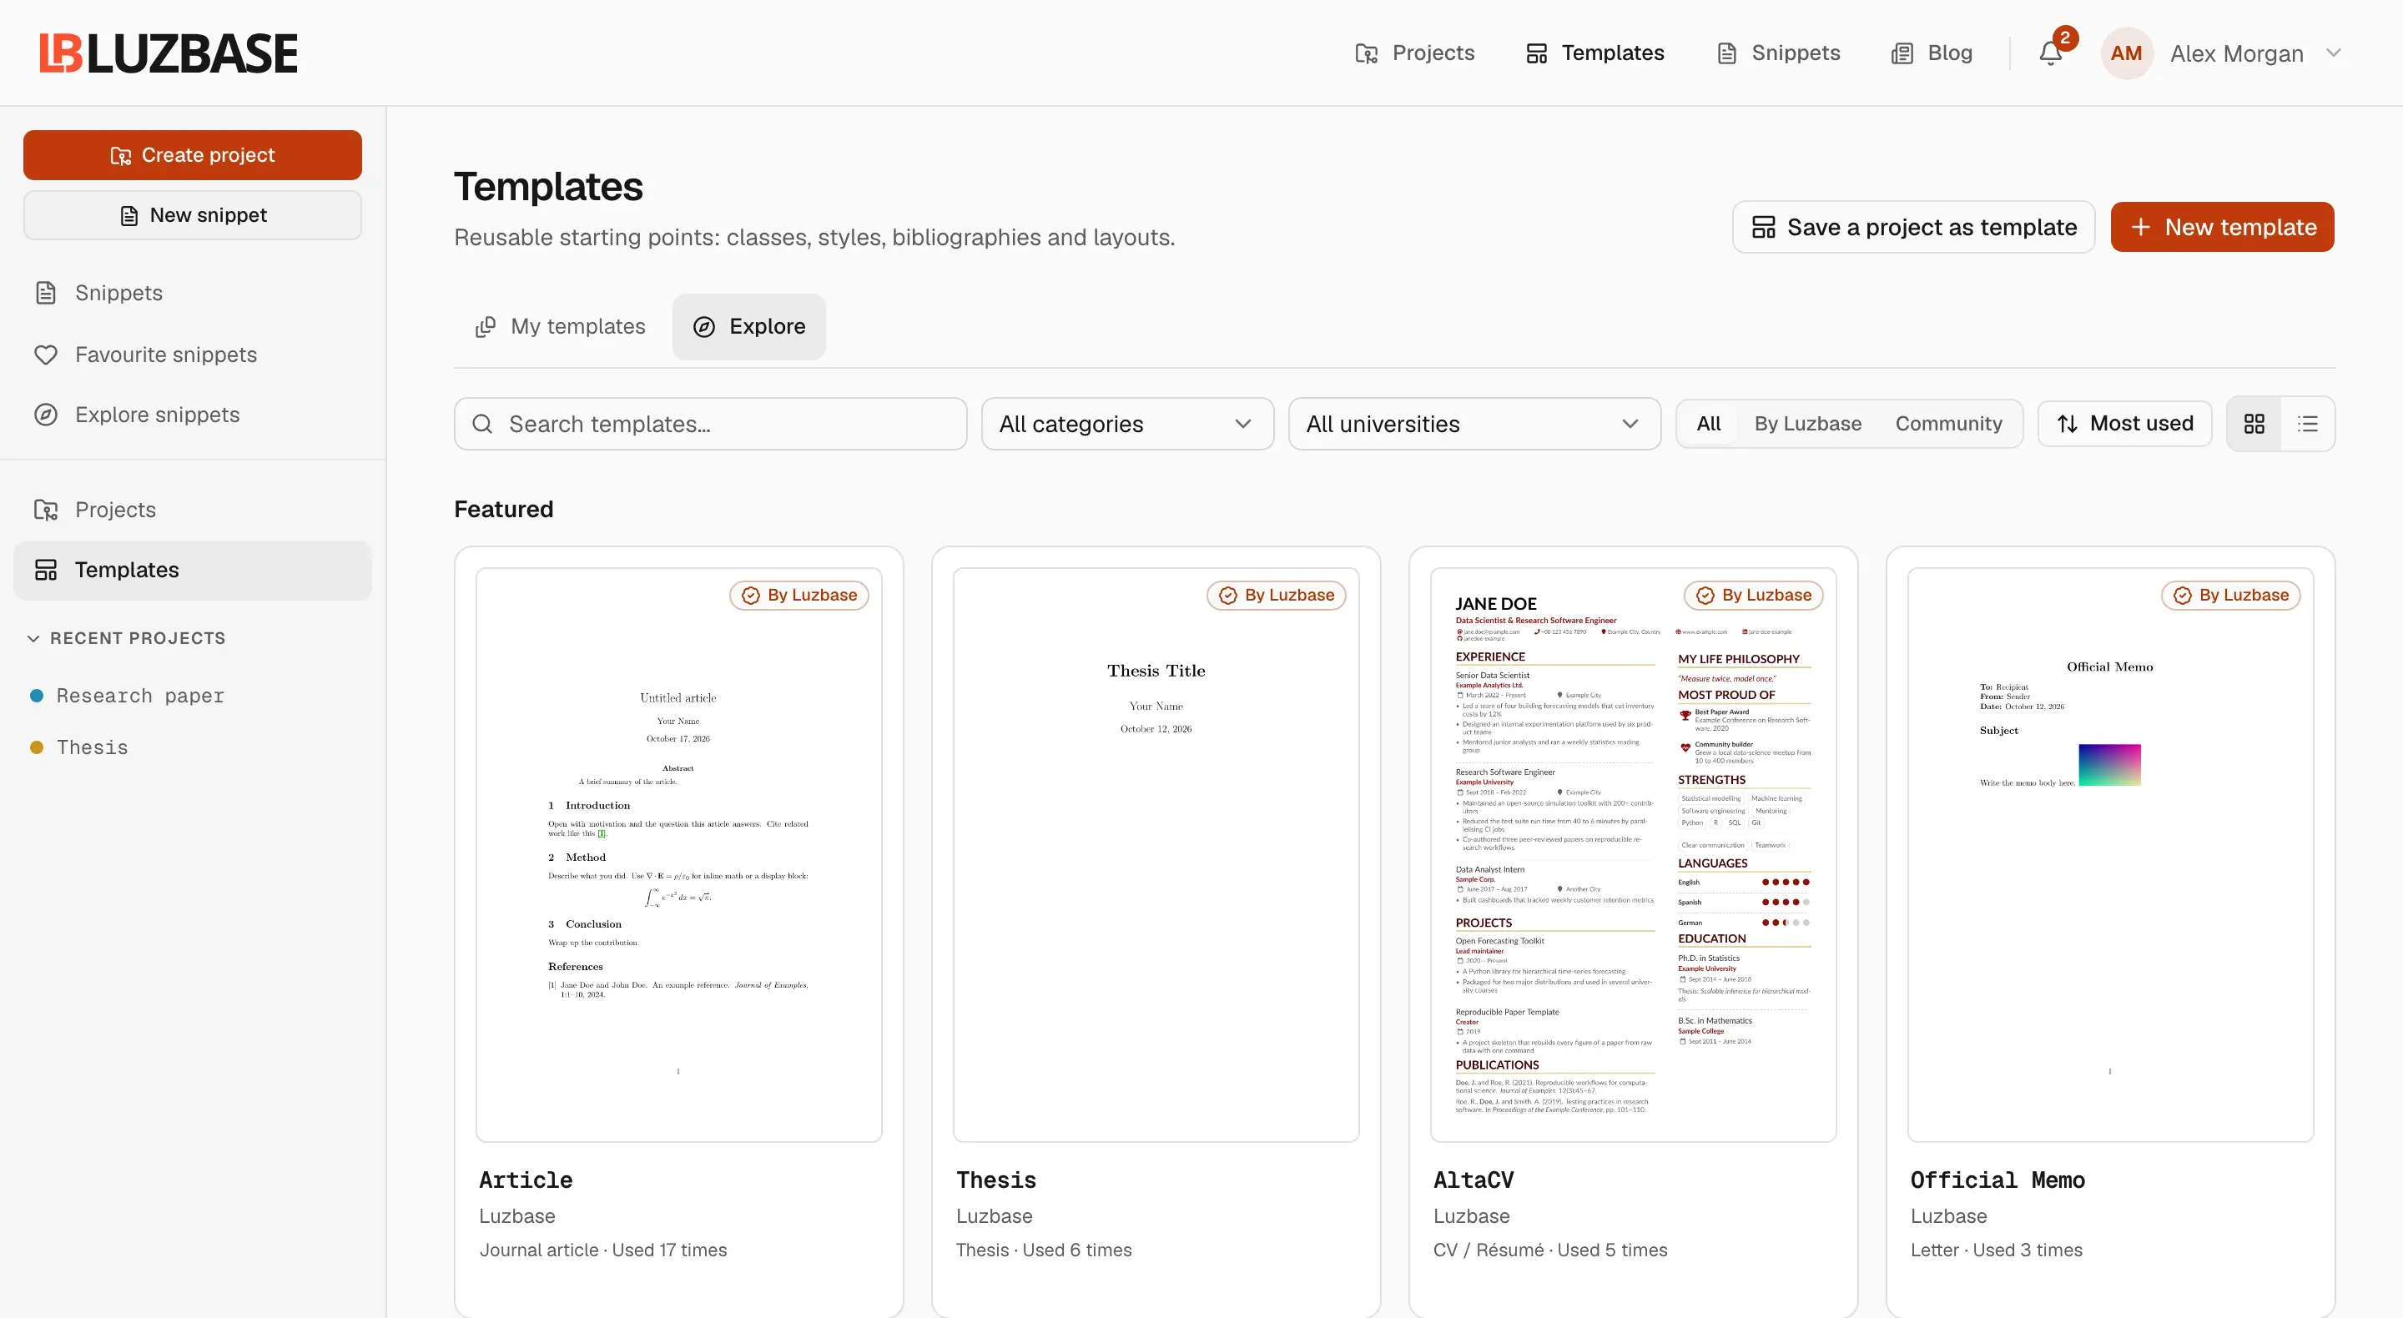Image resolution: width=2403 pixels, height=1318 pixels.
Task: Click 'Thesis · Used 6 times' text
Action: click(x=1043, y=1250)
